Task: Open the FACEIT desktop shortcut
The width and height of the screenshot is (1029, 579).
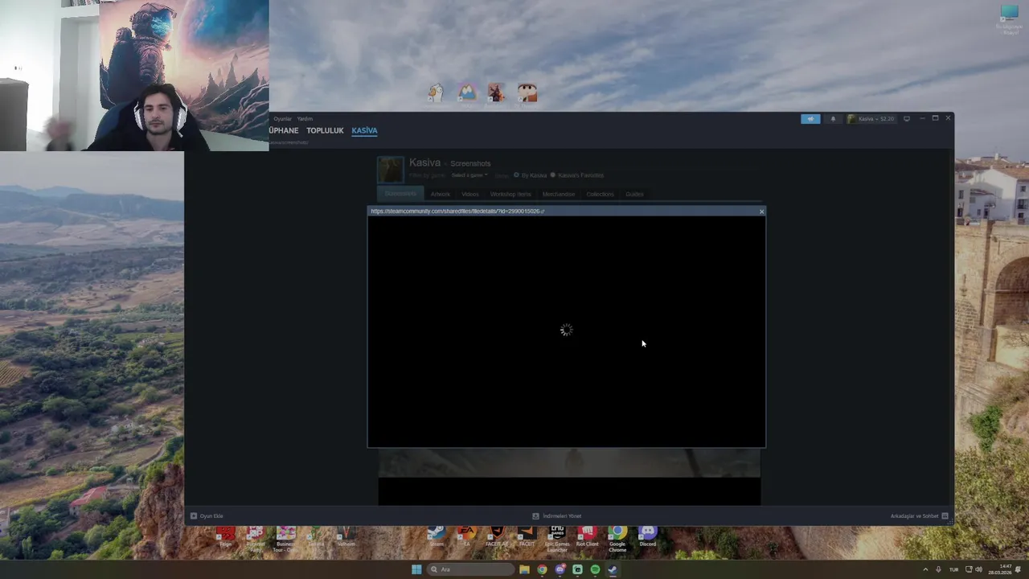Action: click(527, 536)
